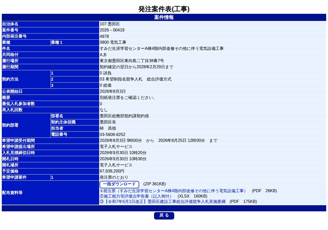
Task: Click the 電話番号 sub-label
Action: [75, 134]
